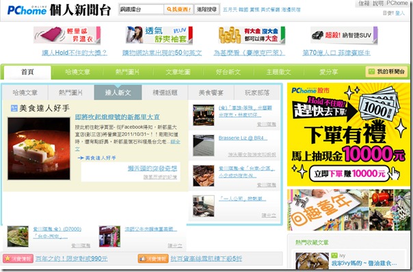Open the 說明 help link
This screenshot has height=272, width=413.
point(377,3)
